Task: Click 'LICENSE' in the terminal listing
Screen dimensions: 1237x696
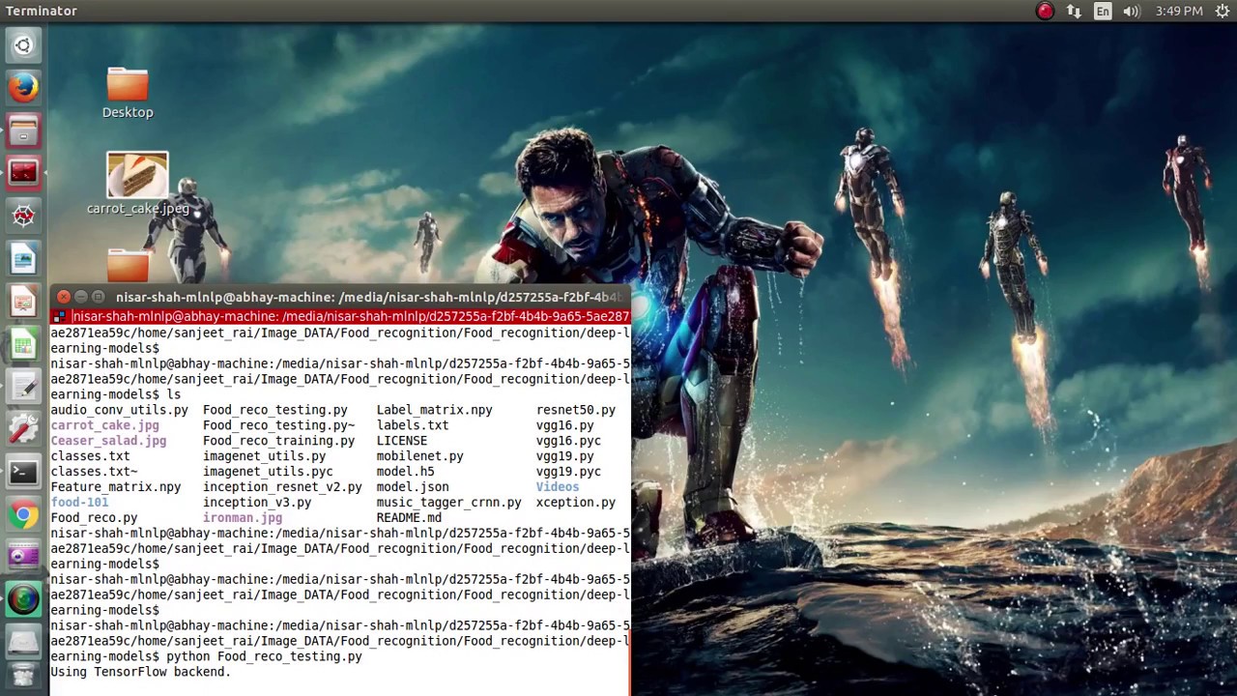Action: pos(401,441)
